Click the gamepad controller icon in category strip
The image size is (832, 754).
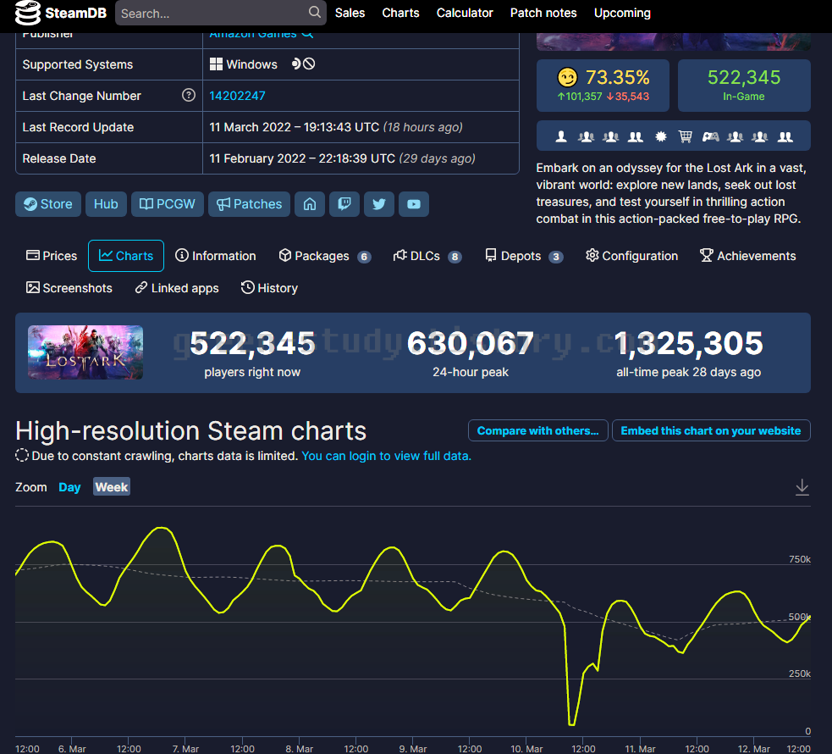[x=710, y=136]
